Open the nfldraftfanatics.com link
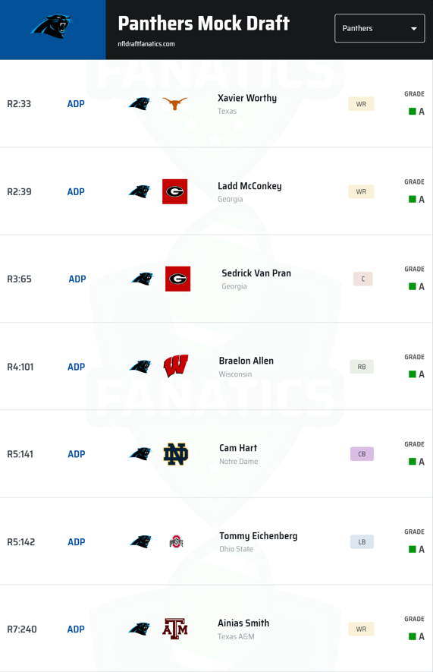Screen dimensions: 433x672 146,44
